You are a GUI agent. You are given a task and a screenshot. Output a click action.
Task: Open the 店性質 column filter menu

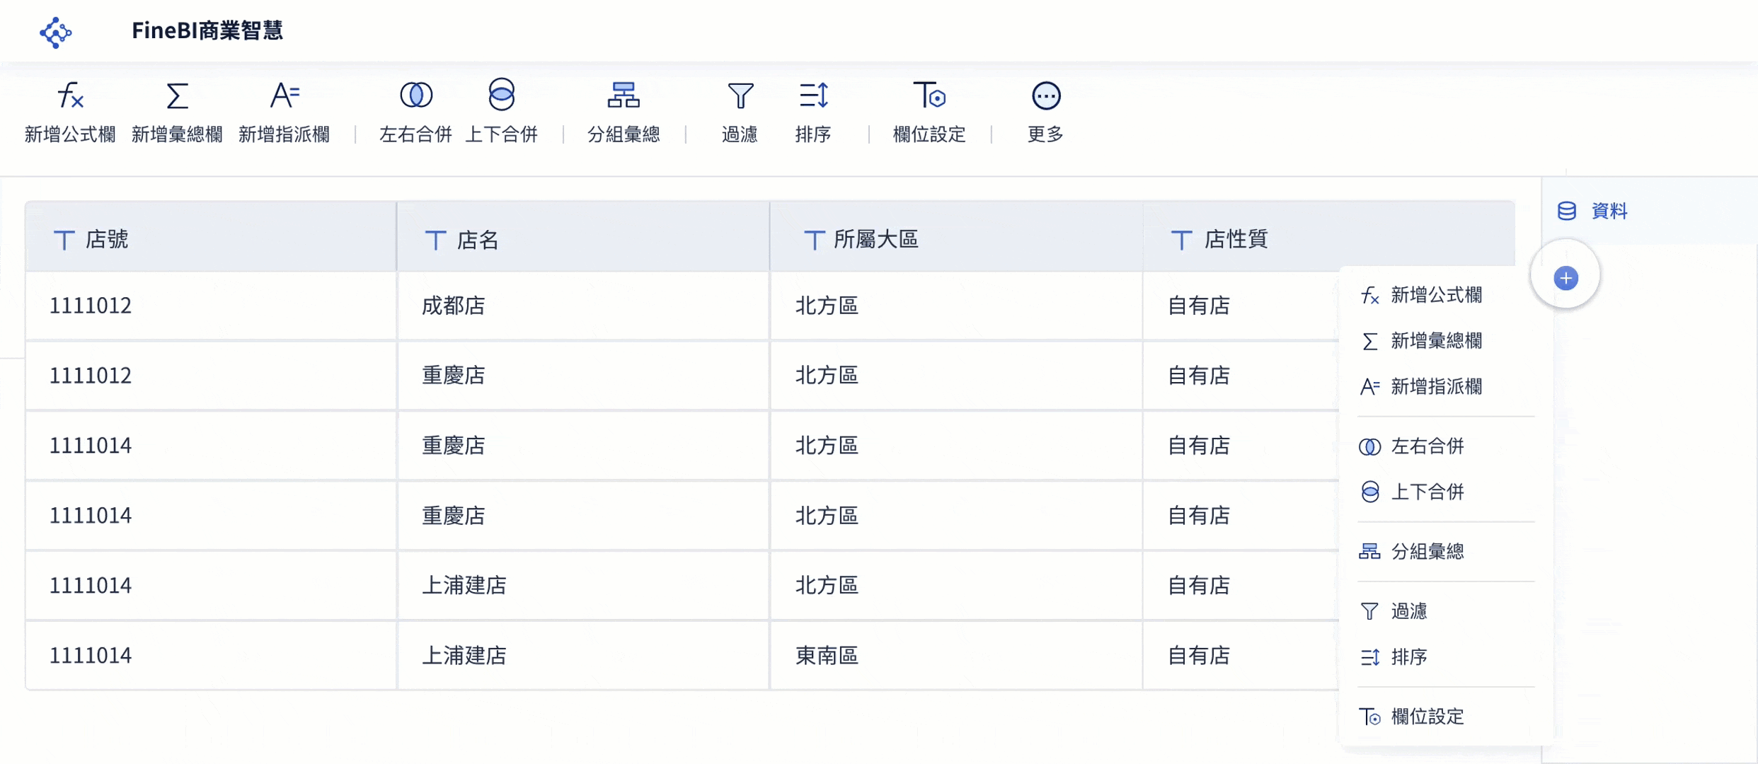[1180, 239]
